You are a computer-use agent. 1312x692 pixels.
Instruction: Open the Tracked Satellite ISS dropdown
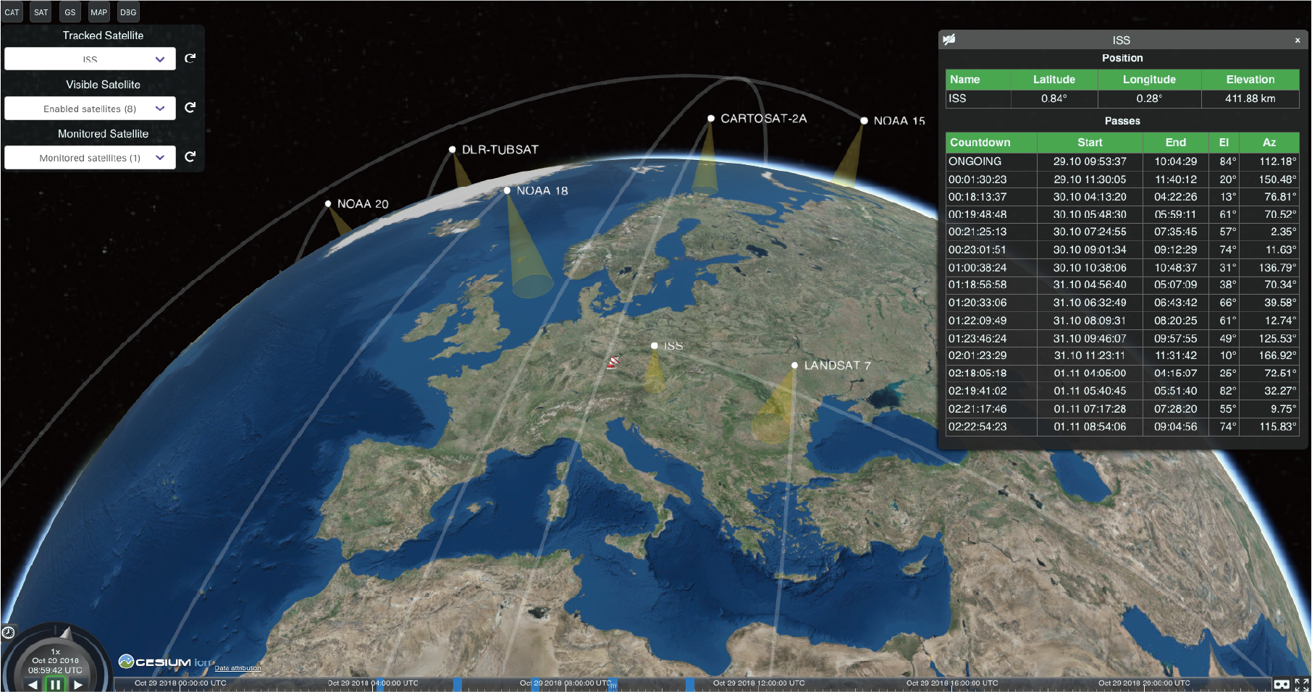pyautogui.click(x=90, y=59)
